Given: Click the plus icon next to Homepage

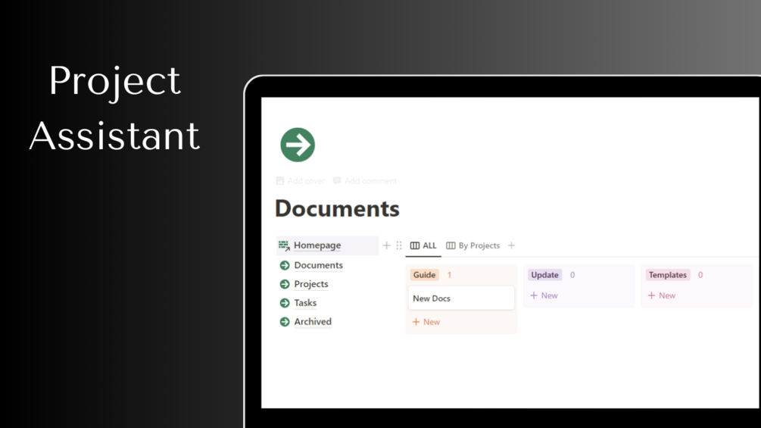Looking at the screenshot, I should pos(386,245).
